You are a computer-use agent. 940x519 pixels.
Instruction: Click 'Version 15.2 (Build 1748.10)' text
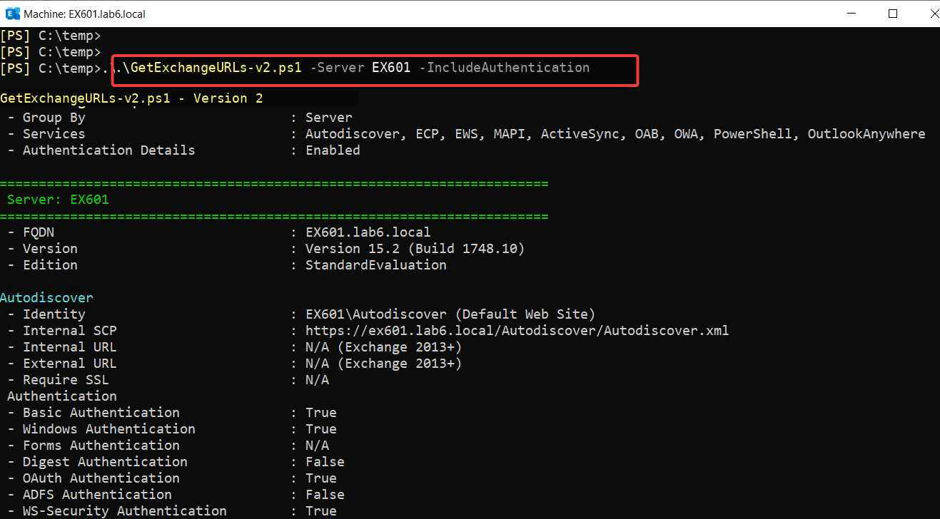click(x=415, y=249)
